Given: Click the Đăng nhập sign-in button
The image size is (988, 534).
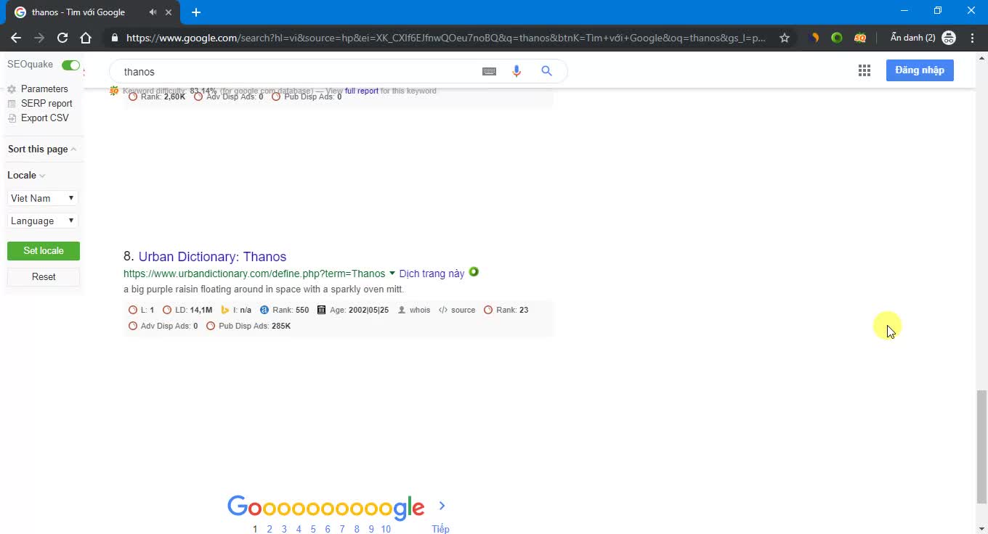Looking at the screenshot, I should tap(920, 70).
